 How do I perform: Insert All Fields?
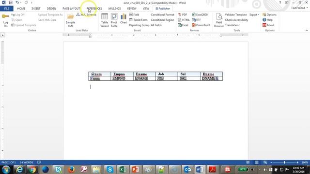coord(156,25)
